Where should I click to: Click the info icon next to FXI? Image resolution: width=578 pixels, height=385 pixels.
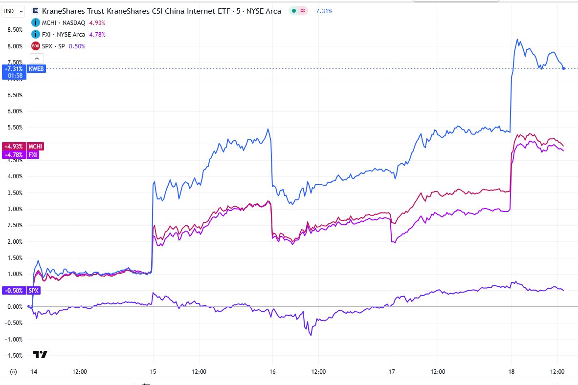point(35,35)
